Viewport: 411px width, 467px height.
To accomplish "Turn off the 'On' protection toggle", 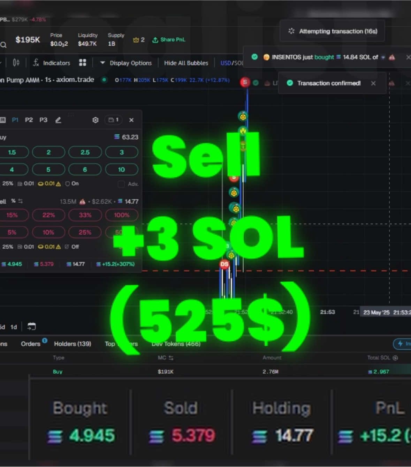I will tap(68, 184).
